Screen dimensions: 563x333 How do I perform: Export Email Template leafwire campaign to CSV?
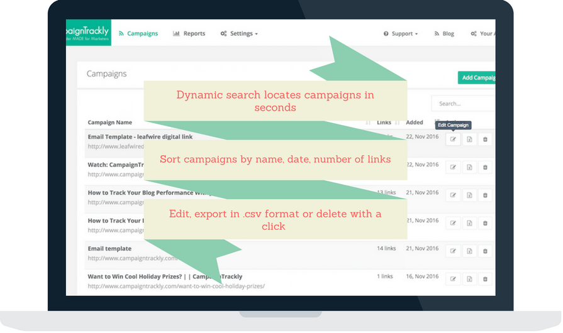click(469, 139)
